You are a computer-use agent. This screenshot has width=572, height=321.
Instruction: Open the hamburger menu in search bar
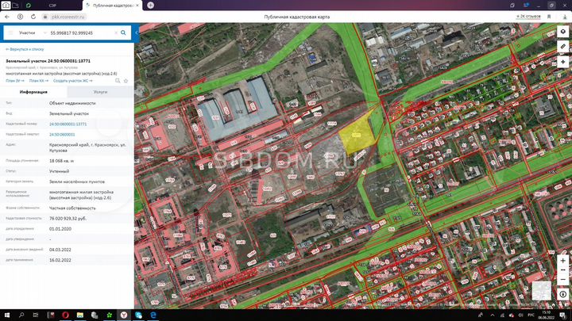[10, 32]
